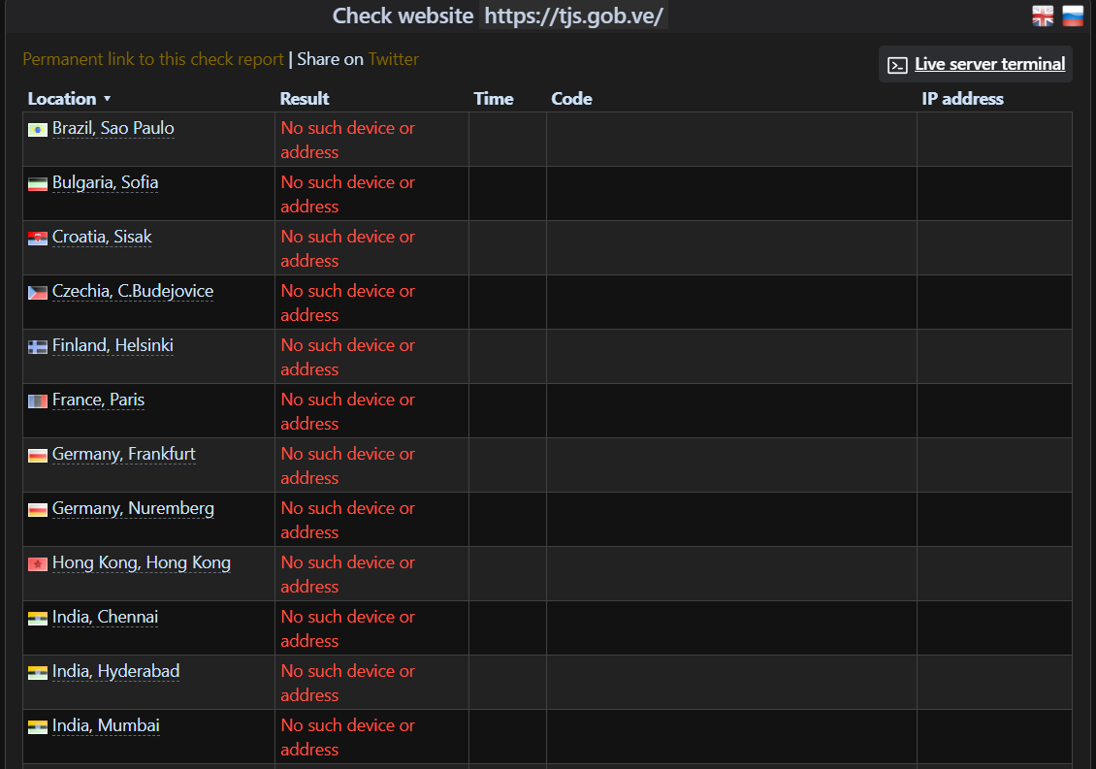Click the Bulgaria flag icon
The width and height of the screenshot is (1096, 769).
(38, 184)
